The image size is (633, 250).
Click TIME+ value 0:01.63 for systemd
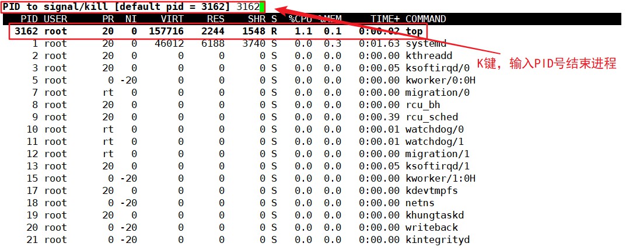click(379, 44)
